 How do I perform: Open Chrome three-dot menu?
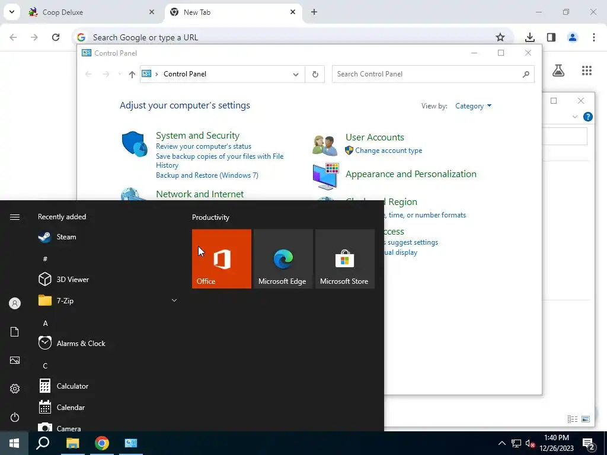(x=593, y=37)
